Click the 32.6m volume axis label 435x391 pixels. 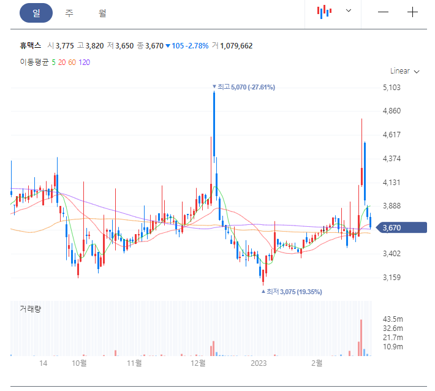[x=393, y=328]
